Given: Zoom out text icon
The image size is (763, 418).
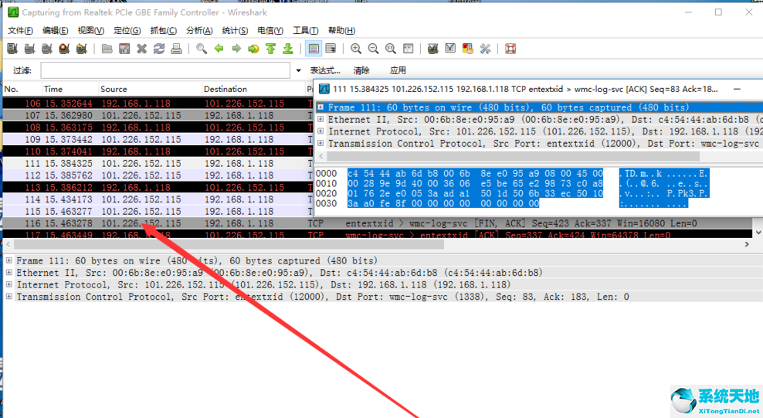Looking at the screenshot, I should (373, 49).
